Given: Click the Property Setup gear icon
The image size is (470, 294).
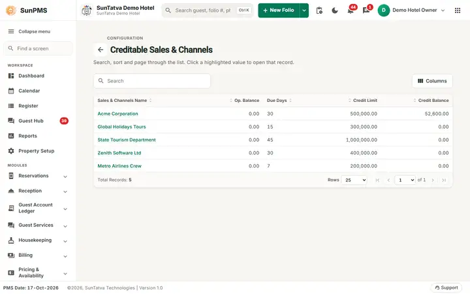Looking at the screenshot, I should click(11, 151).
